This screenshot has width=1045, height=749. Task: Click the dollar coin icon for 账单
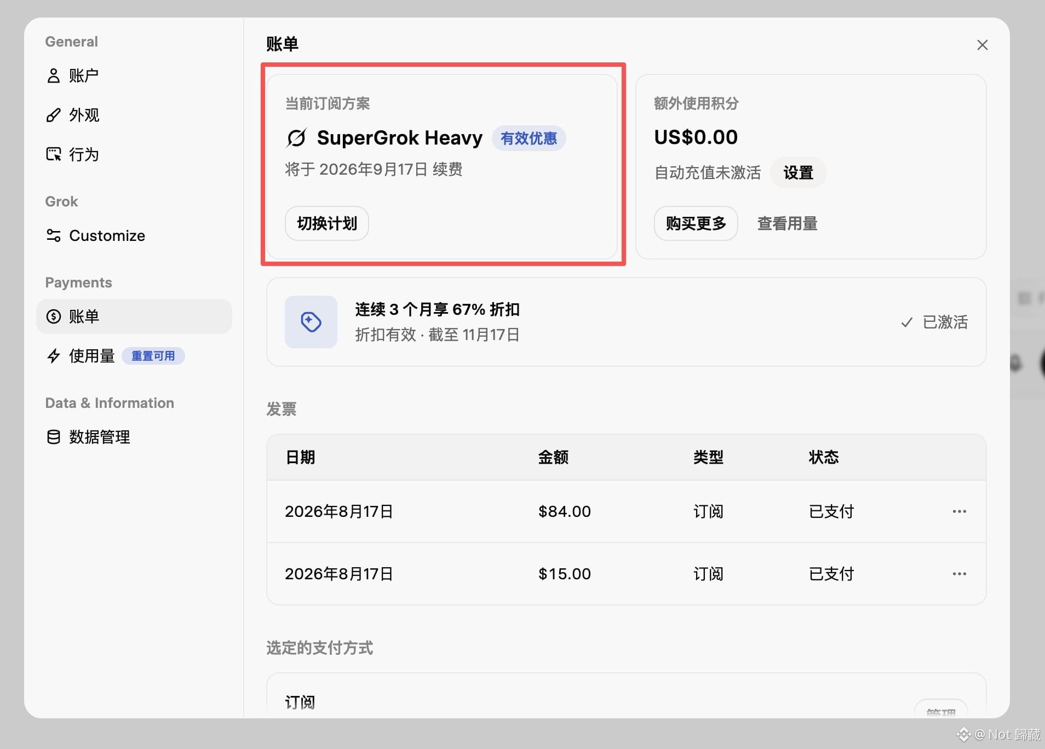pyautogui.click(x=53, y=316)
